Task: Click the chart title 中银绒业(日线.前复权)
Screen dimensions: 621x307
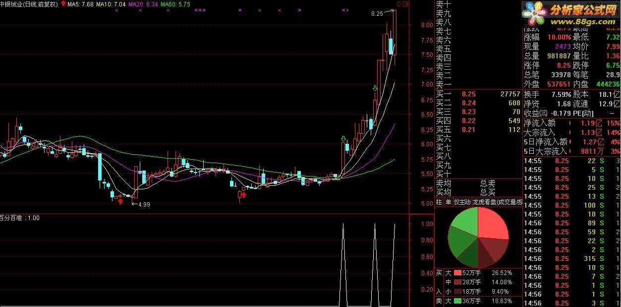Action: pyautogui.click(x=29, y=4)
